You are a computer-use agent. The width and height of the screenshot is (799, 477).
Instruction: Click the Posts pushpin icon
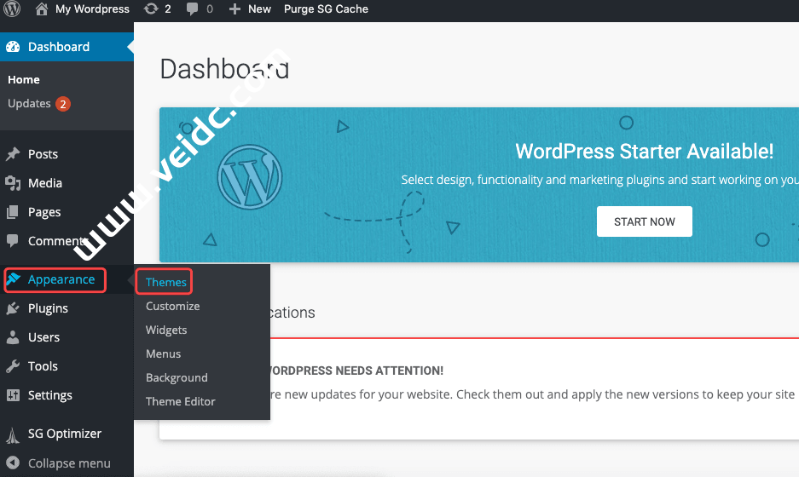(x=13, y=154)
